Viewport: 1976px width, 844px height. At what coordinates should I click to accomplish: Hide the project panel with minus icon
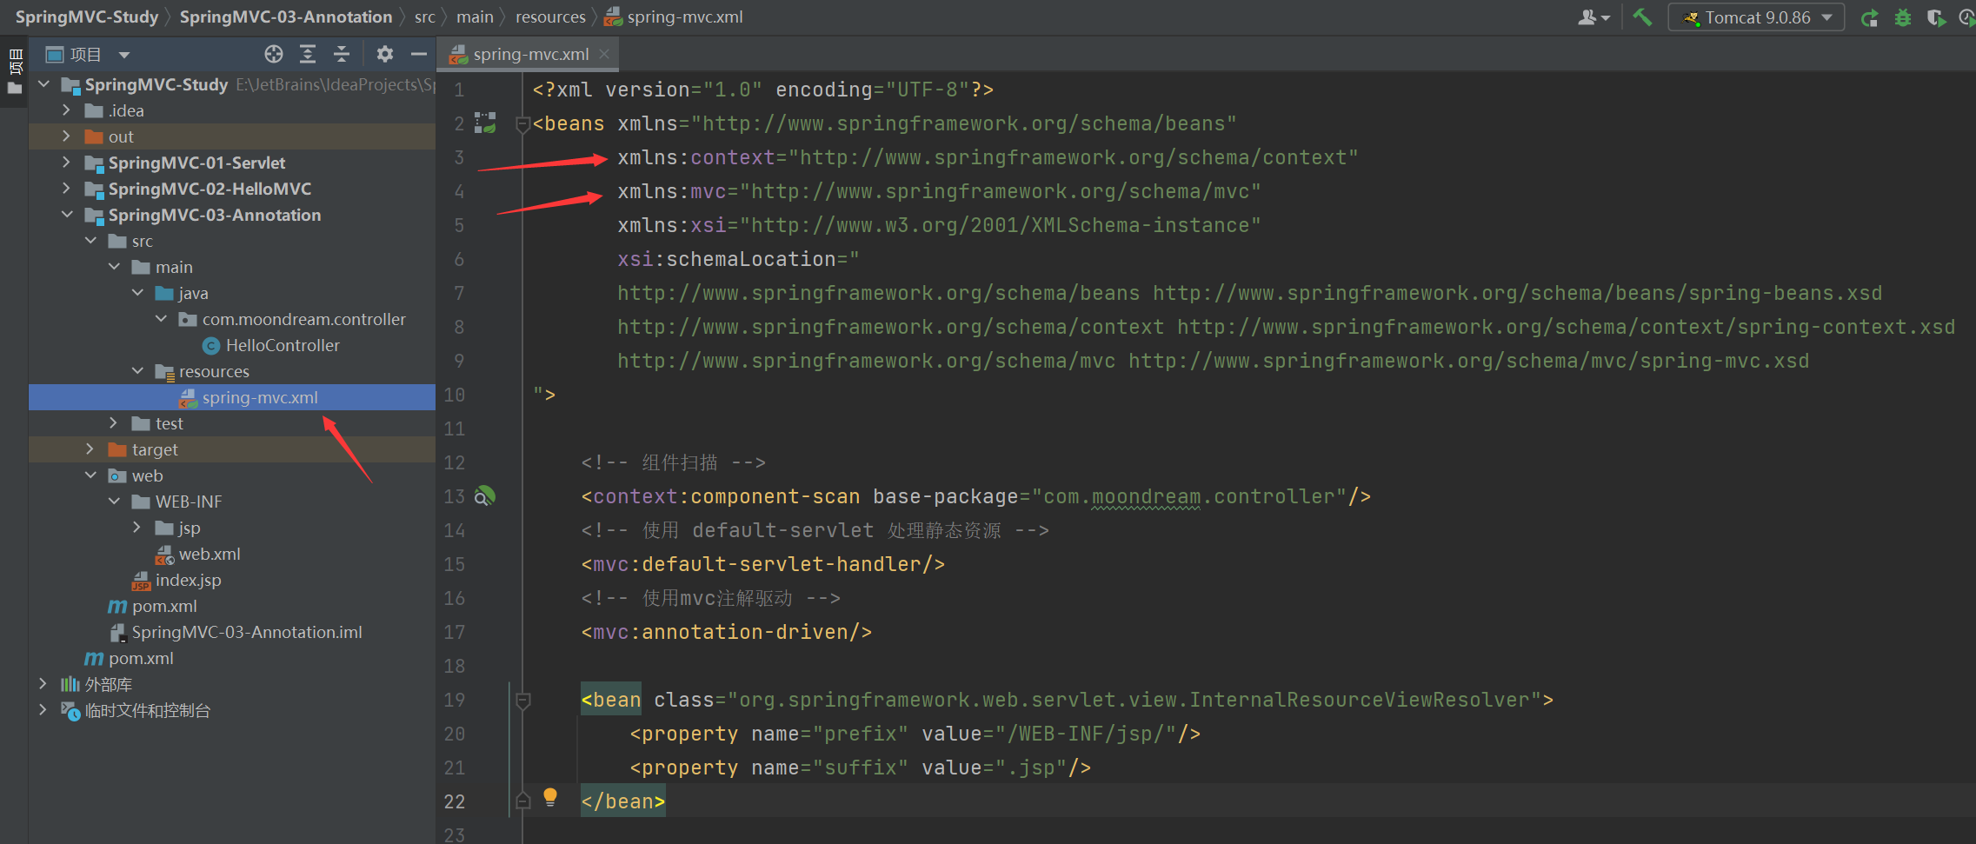[419, 54]
